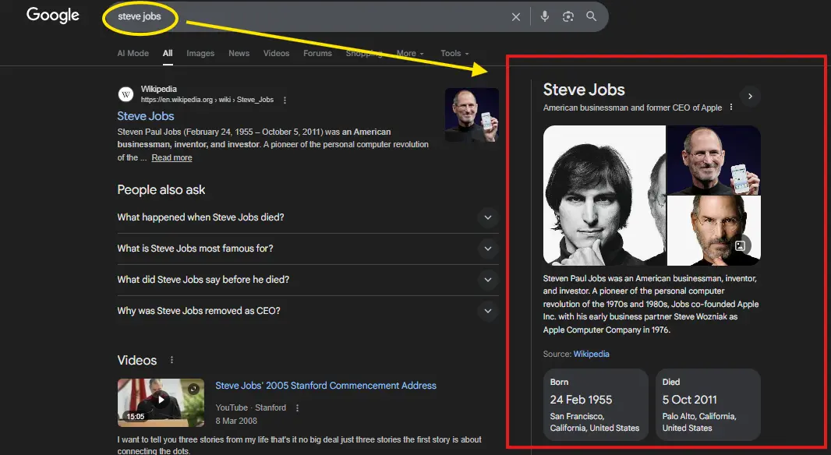Click the Died 5 Oct 2011 card

coord(708,404)
